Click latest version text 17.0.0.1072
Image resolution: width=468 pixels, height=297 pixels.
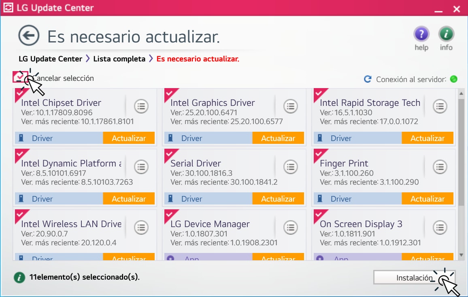point(398,122)
